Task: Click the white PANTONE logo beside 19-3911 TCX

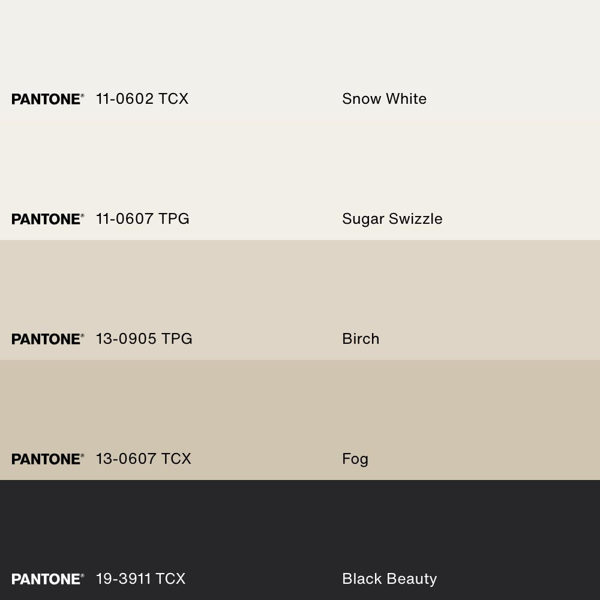Action: pos(47,579)
